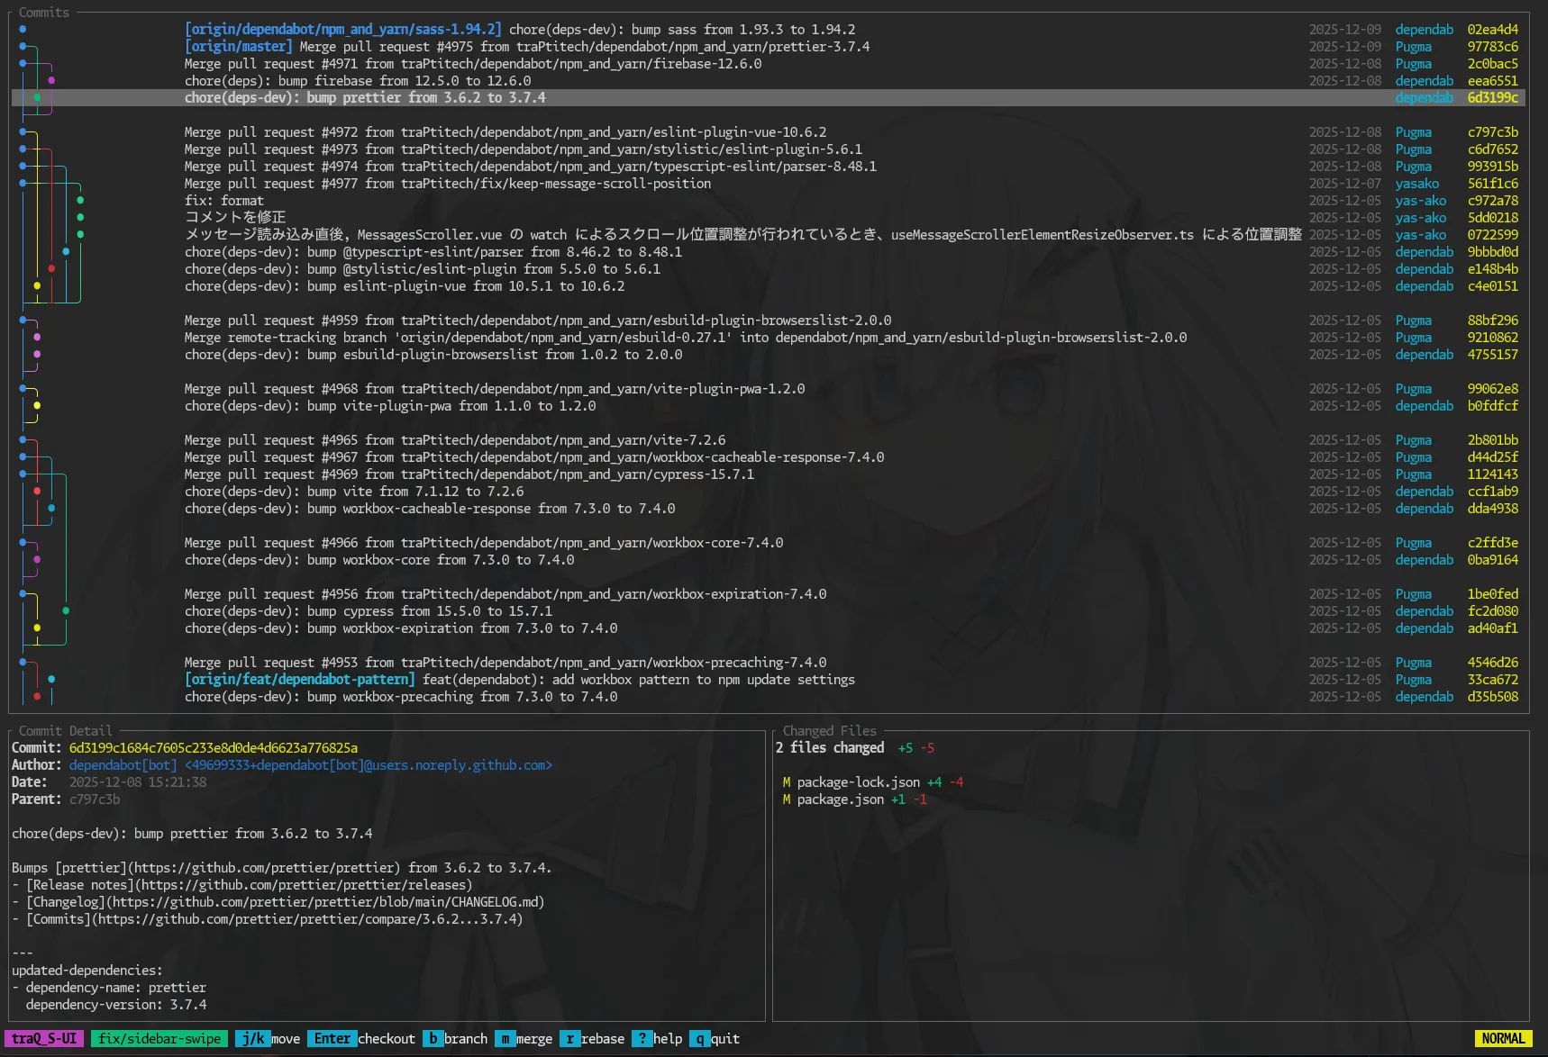Collapse the Commits panel header
1548x1057 pixels.
click(42, 13)
